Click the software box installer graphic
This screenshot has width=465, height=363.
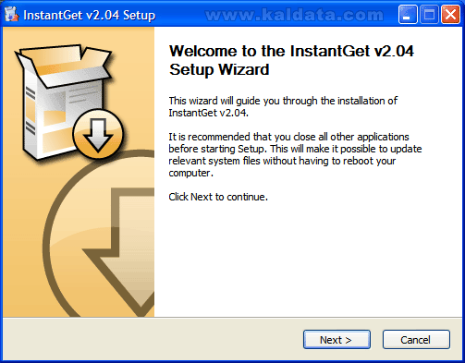coord(68,103)
